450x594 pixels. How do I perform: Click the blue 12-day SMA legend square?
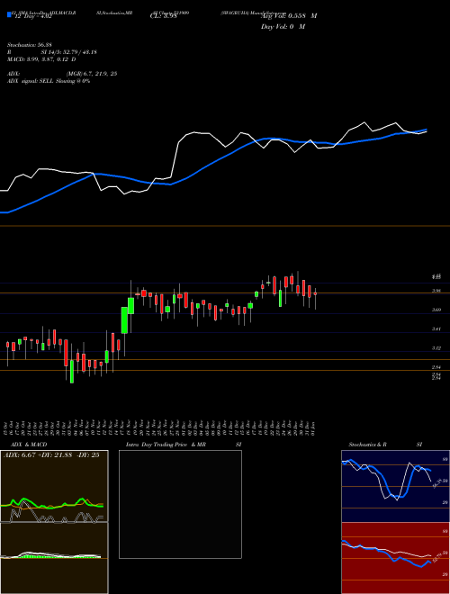[x=9, y=15]
